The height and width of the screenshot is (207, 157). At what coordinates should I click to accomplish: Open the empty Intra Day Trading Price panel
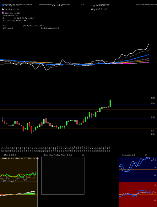pos(63,176)
